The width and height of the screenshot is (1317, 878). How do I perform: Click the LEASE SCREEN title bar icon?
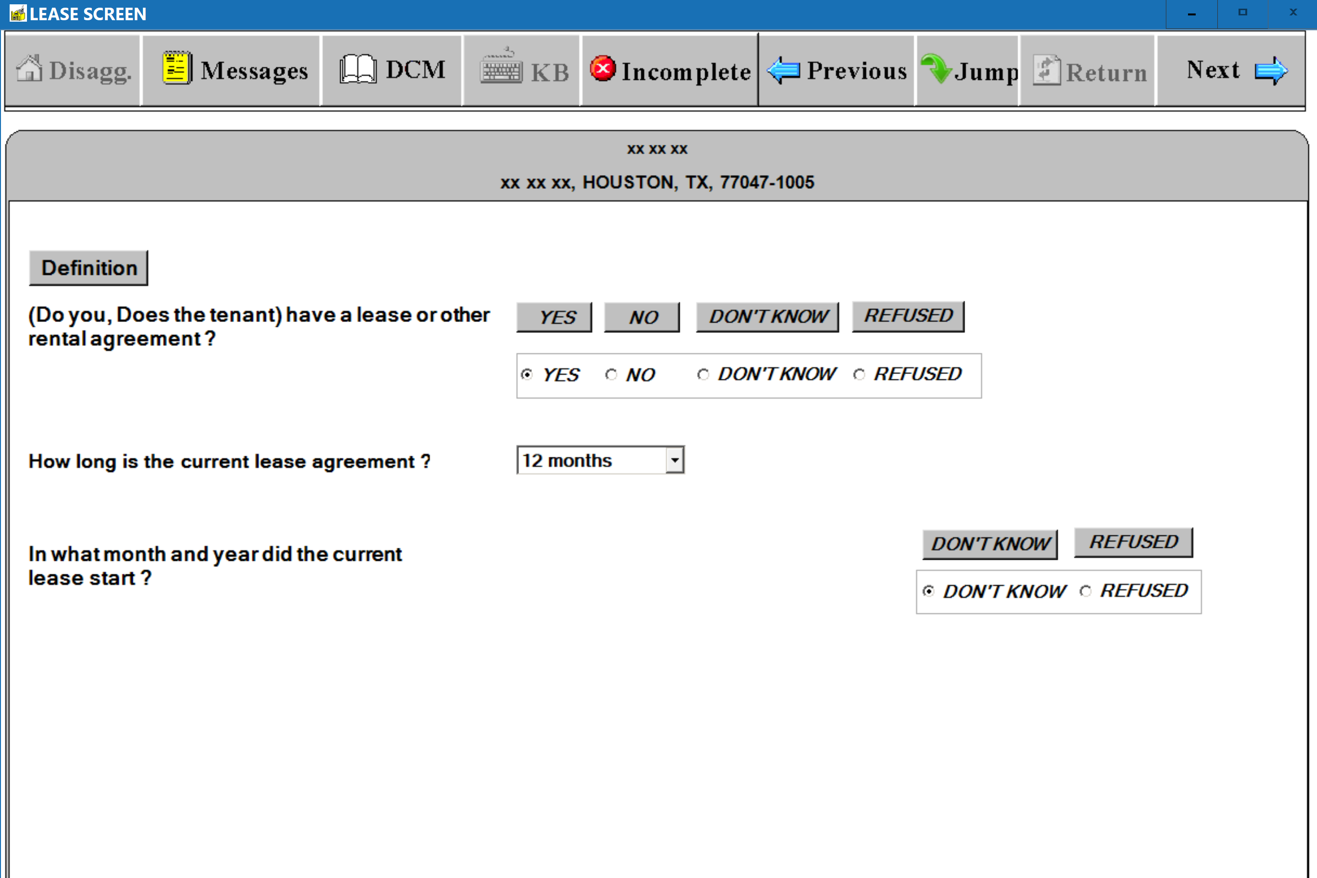(x=17, y=13)
